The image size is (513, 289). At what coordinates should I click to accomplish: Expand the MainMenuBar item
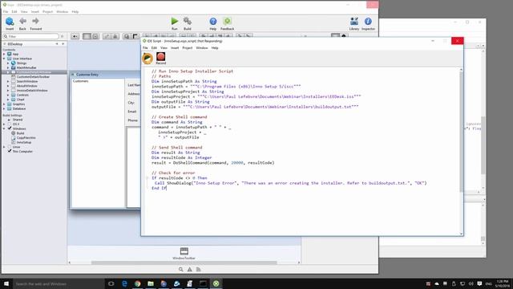click(x=8, y=67)
